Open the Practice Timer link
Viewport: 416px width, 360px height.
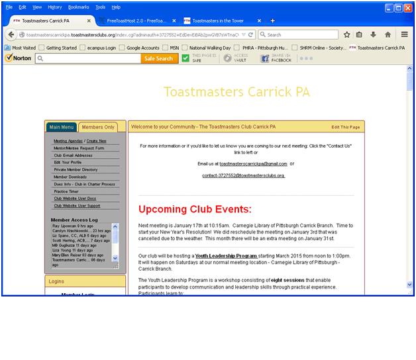coord(66,191)
